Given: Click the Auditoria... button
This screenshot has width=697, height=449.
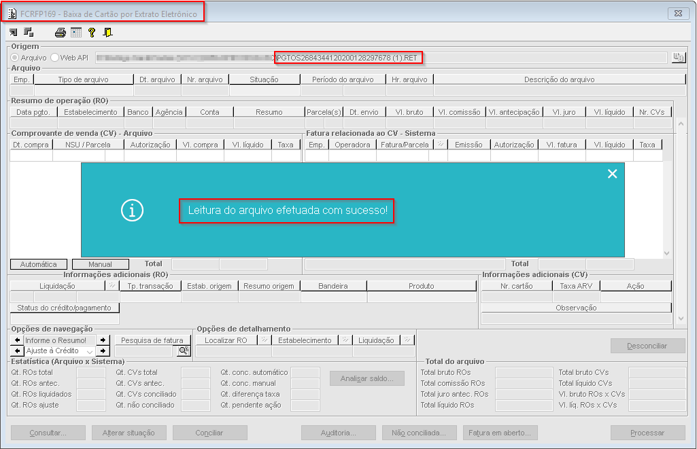Looking at the screenshot, I should click(x=339, y=433).
